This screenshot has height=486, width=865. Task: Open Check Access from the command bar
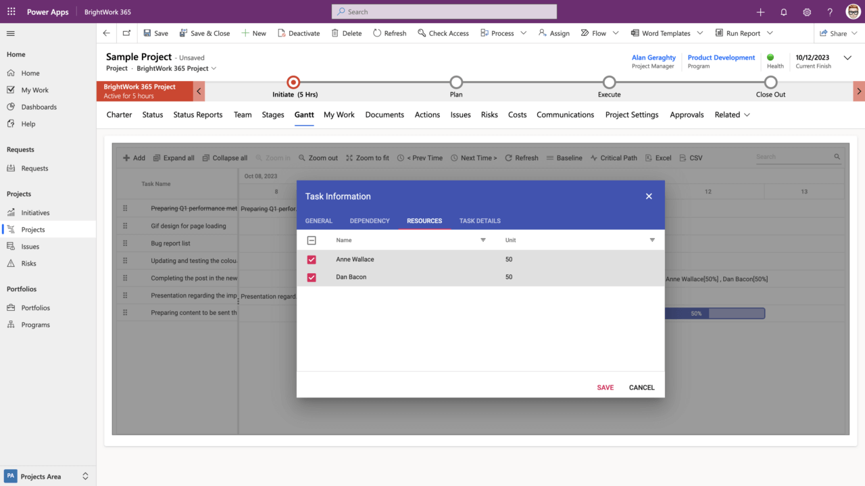click(443, 32)
